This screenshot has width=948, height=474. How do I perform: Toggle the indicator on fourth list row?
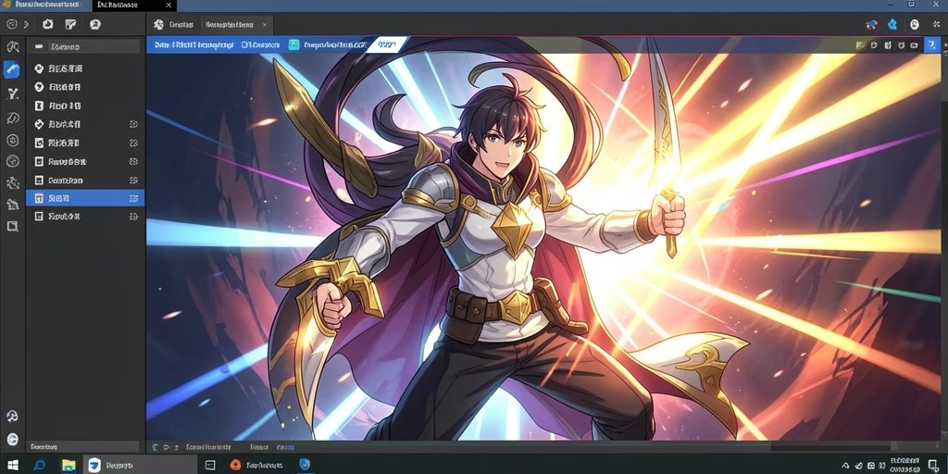point(133,125)
